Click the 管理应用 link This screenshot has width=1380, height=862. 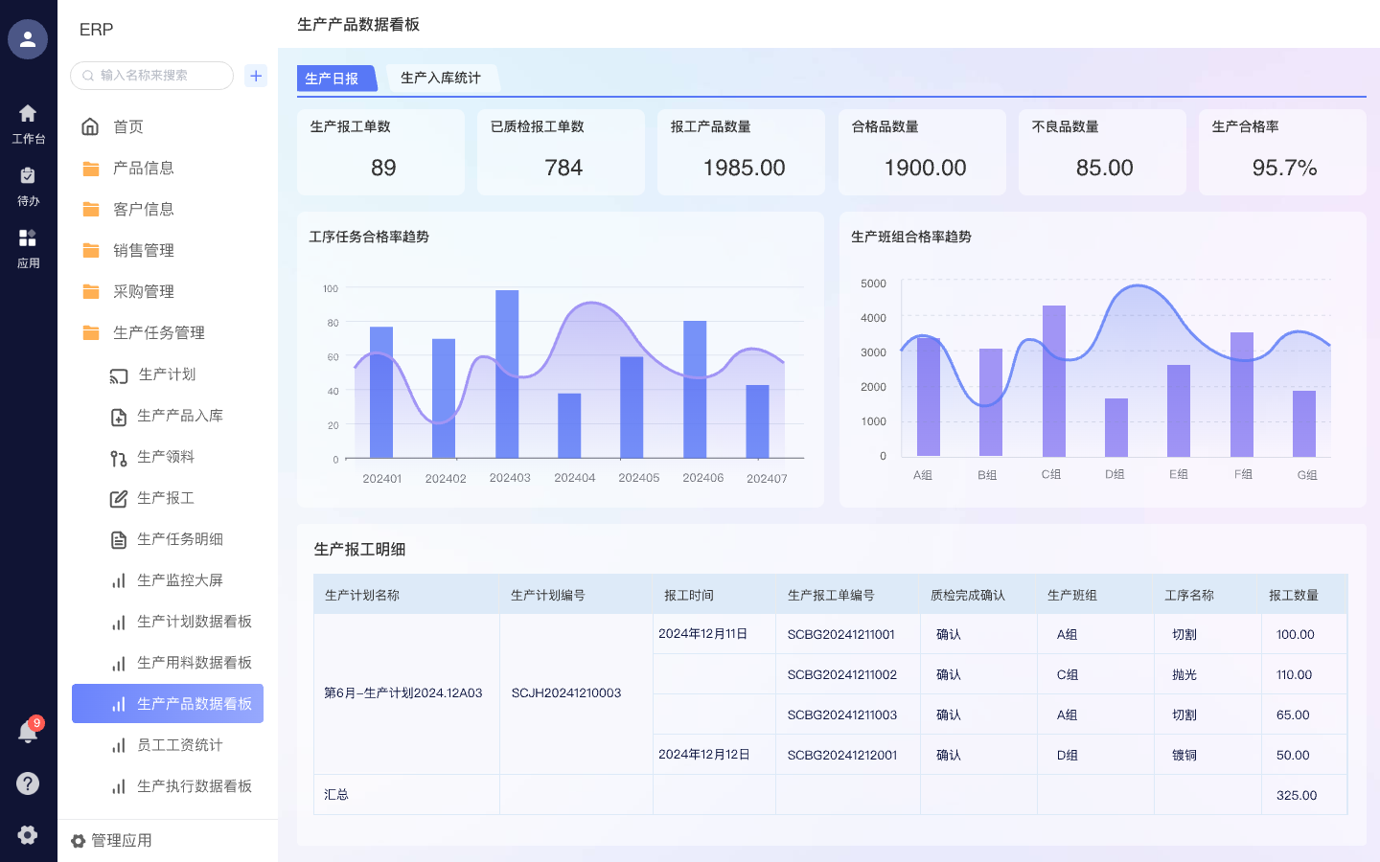point(122,841)
